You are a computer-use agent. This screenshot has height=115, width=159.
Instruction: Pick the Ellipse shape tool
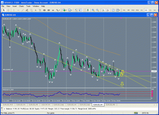[44, 10]
